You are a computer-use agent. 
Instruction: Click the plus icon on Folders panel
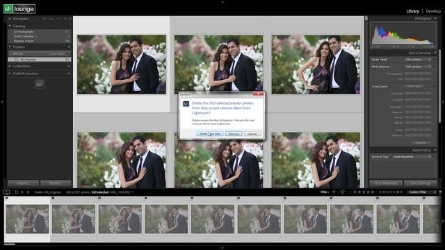click(x=69, y=47)
